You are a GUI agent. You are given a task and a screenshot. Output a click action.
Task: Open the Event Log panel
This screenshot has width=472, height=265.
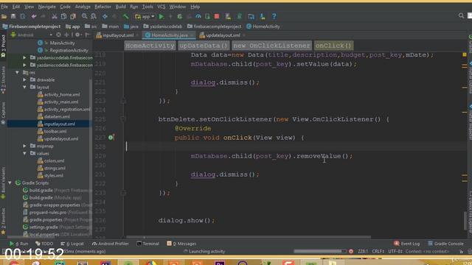(x=406, y=244)
